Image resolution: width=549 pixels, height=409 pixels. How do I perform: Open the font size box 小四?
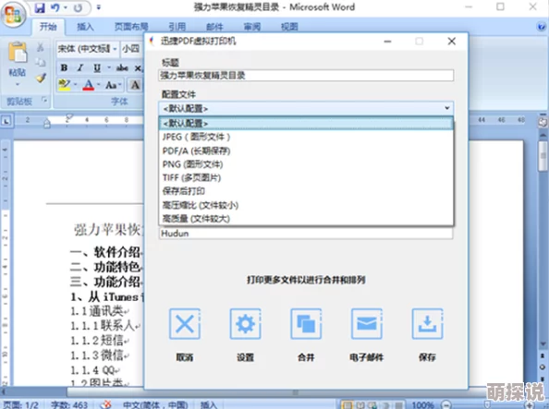[132, 49]
